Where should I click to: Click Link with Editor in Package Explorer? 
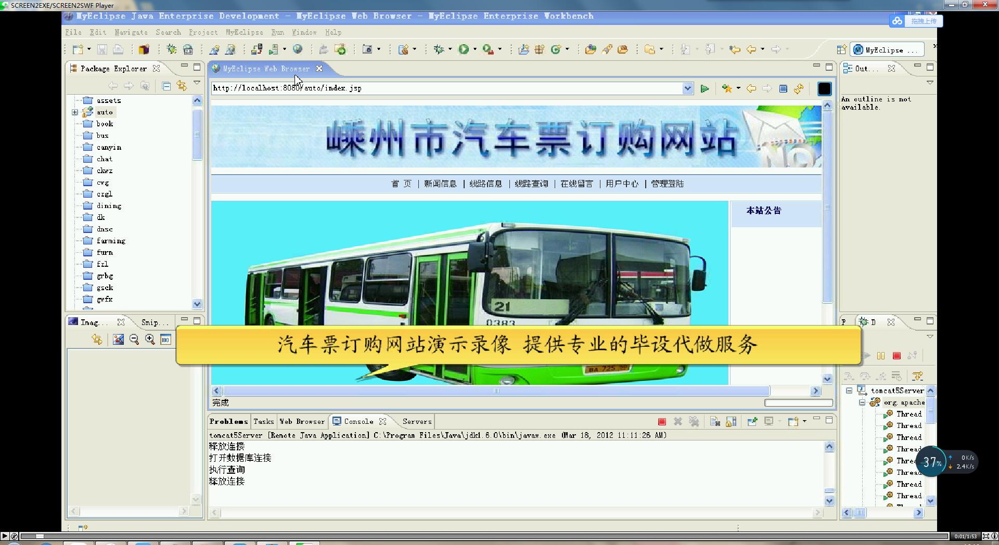pos(182,86)
